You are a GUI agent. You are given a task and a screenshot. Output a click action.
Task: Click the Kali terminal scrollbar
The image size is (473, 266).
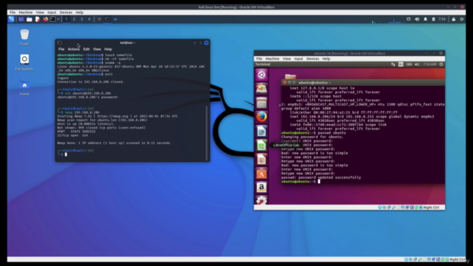(207, 133)
